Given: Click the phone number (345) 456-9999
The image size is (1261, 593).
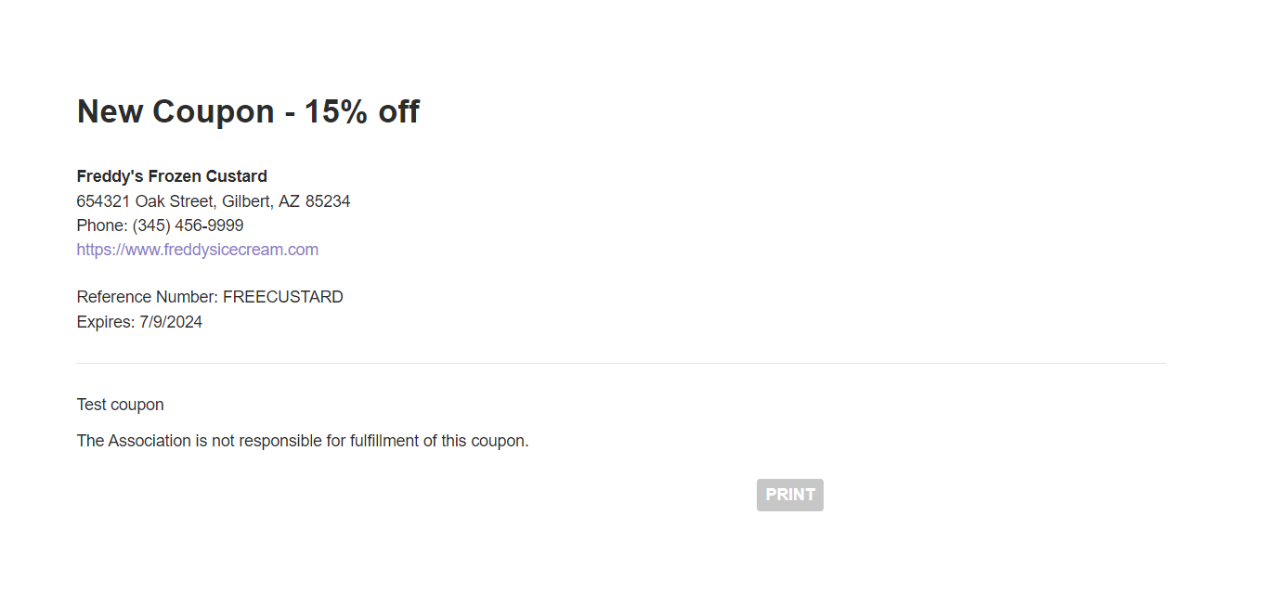Looking at the screenshot, I should tap(188, 226).
